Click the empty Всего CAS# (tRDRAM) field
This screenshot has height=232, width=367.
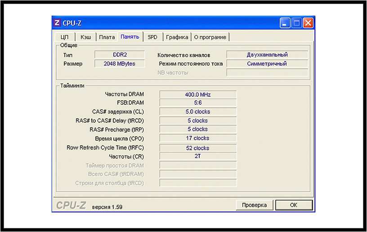coord(198,174)
